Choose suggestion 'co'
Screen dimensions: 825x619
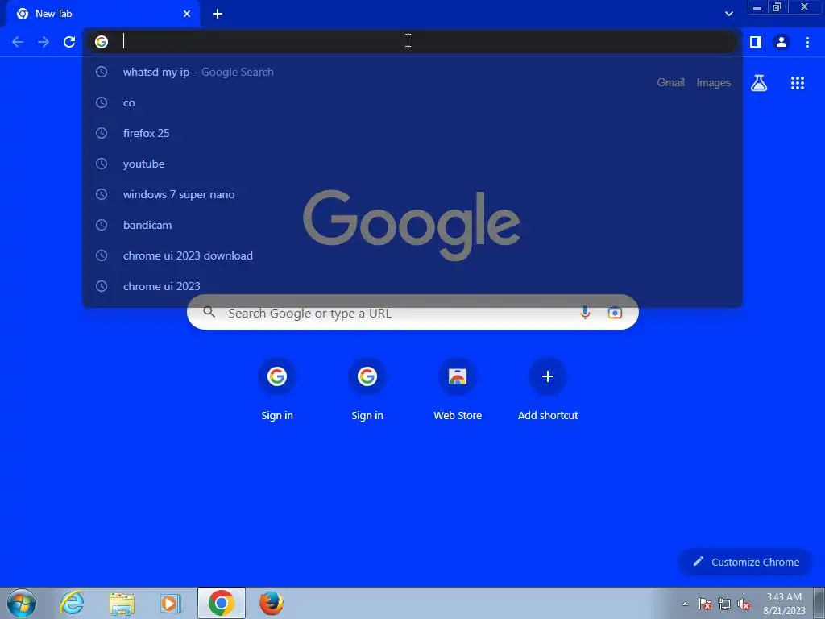pos(412,102)
